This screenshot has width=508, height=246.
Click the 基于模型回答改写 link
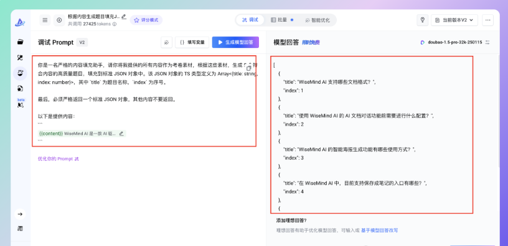pyautogui.click(x=380, y=230)
